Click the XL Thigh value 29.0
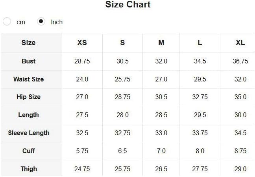Image resolution: width=255 pixels, height=177 pixels. pos(240,169)
